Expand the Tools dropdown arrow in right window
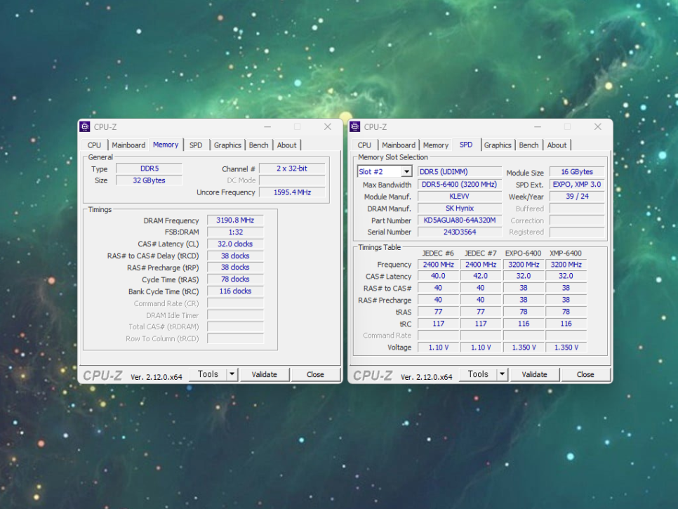The image size is (678, 509). tap(503, 374)
